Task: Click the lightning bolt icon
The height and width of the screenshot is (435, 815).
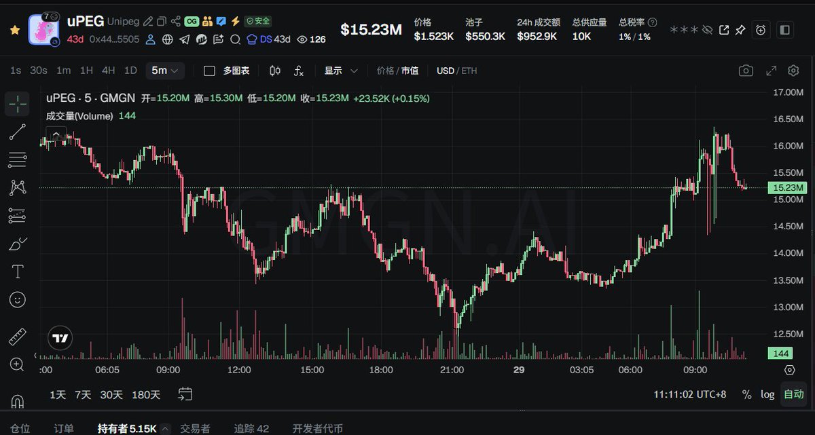Action: pos(235,22)
